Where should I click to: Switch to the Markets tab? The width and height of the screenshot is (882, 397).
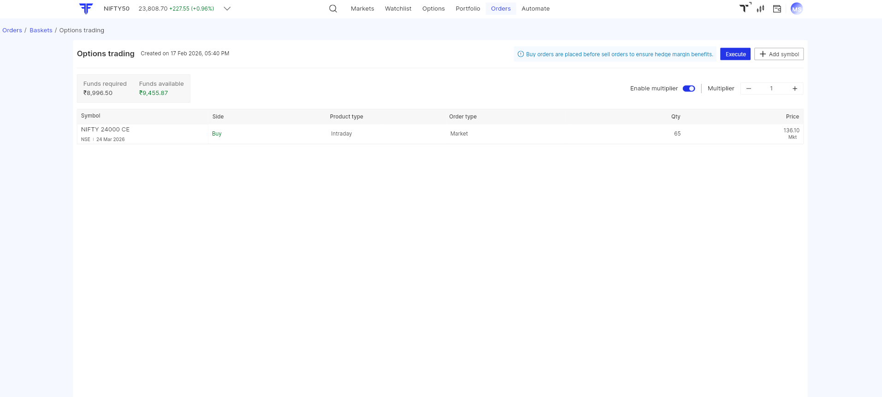(362, 9)
